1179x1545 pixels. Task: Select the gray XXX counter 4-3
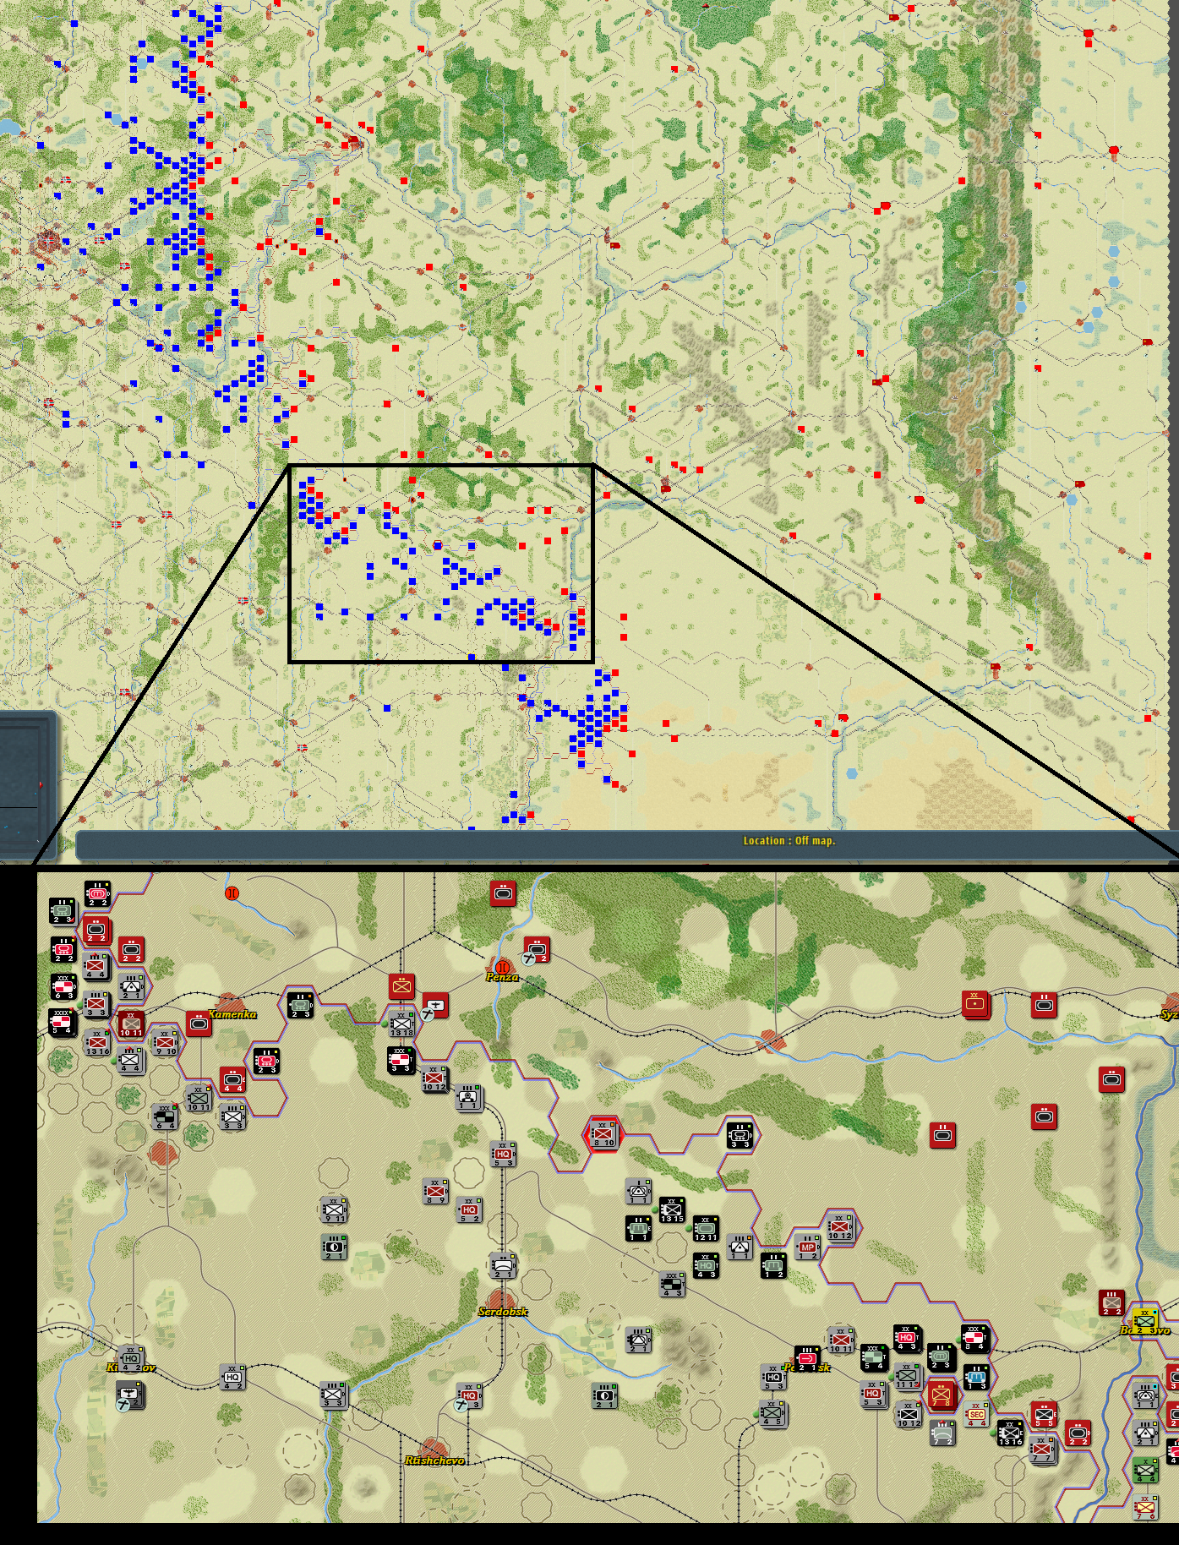coord(673,1283)
